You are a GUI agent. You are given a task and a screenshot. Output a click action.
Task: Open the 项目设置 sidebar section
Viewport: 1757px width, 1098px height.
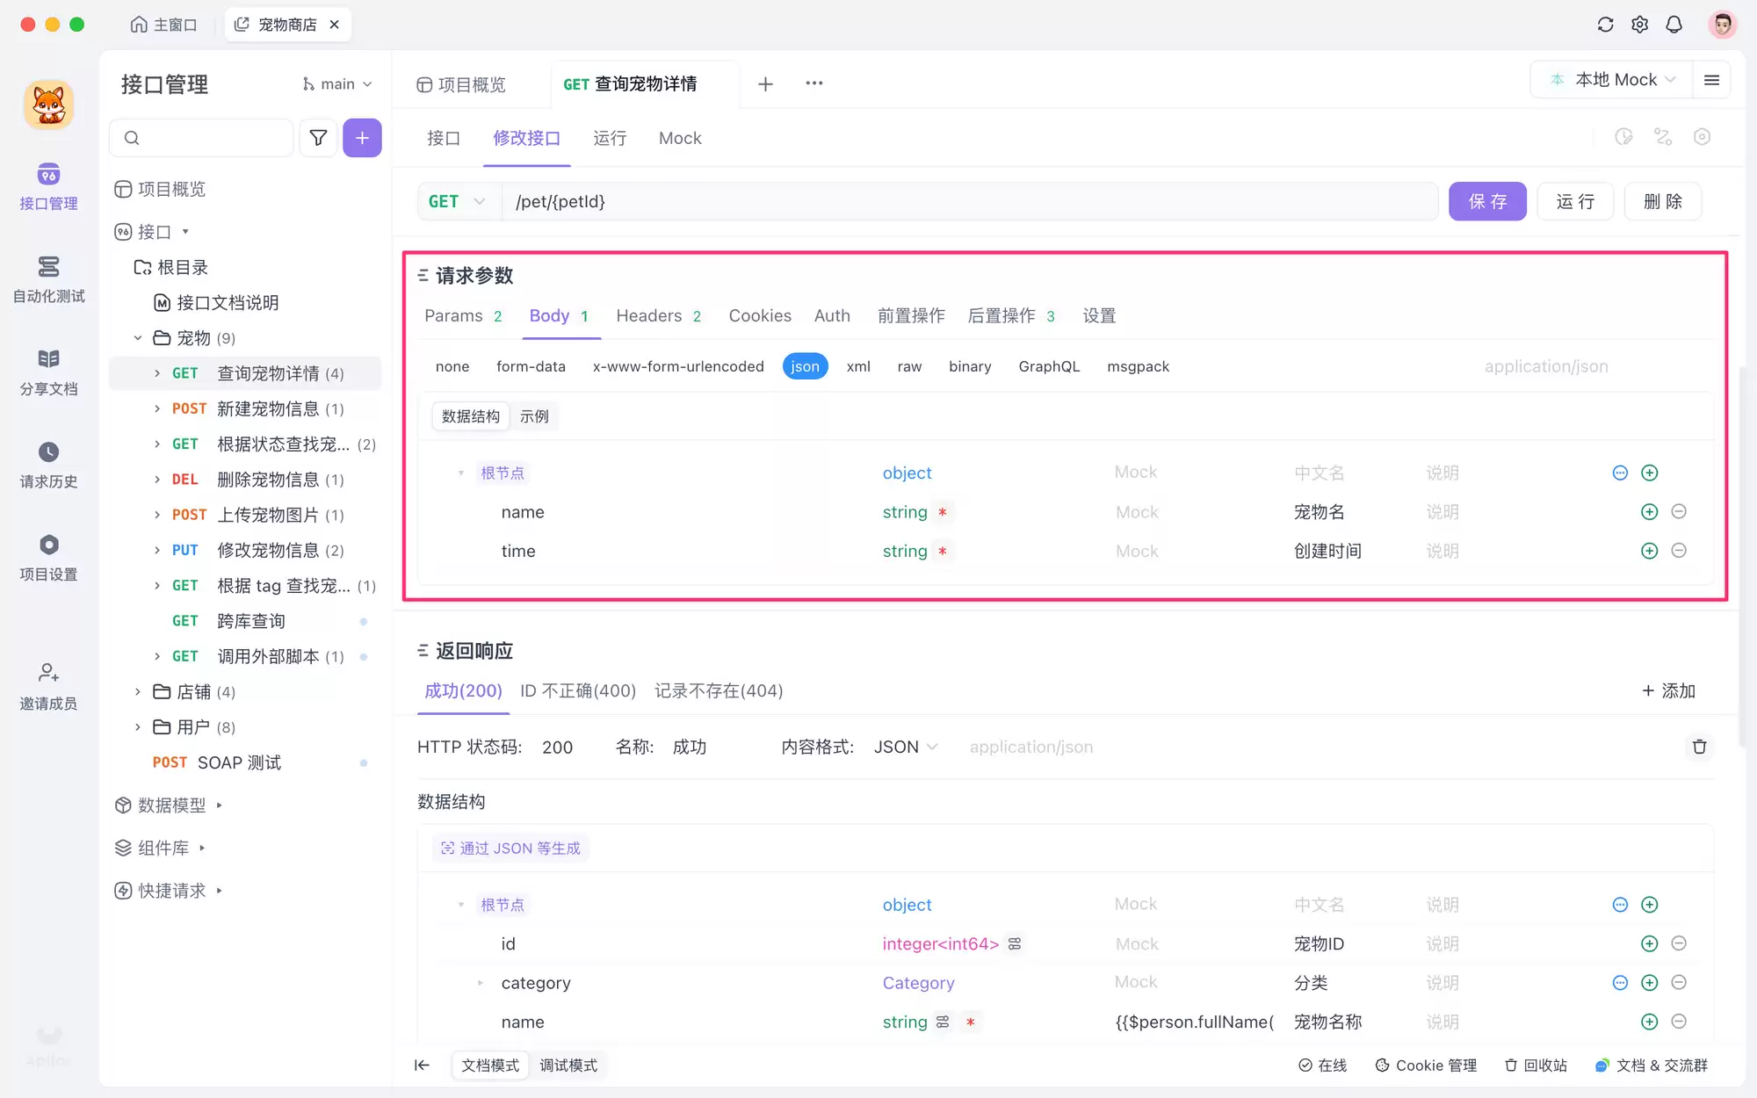pyautogui.click(x=48, y=558)
